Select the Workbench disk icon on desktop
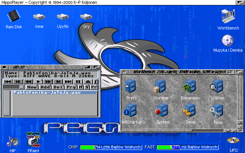The height and width of the screenshot is (153, 245). [x=228, y=16]
